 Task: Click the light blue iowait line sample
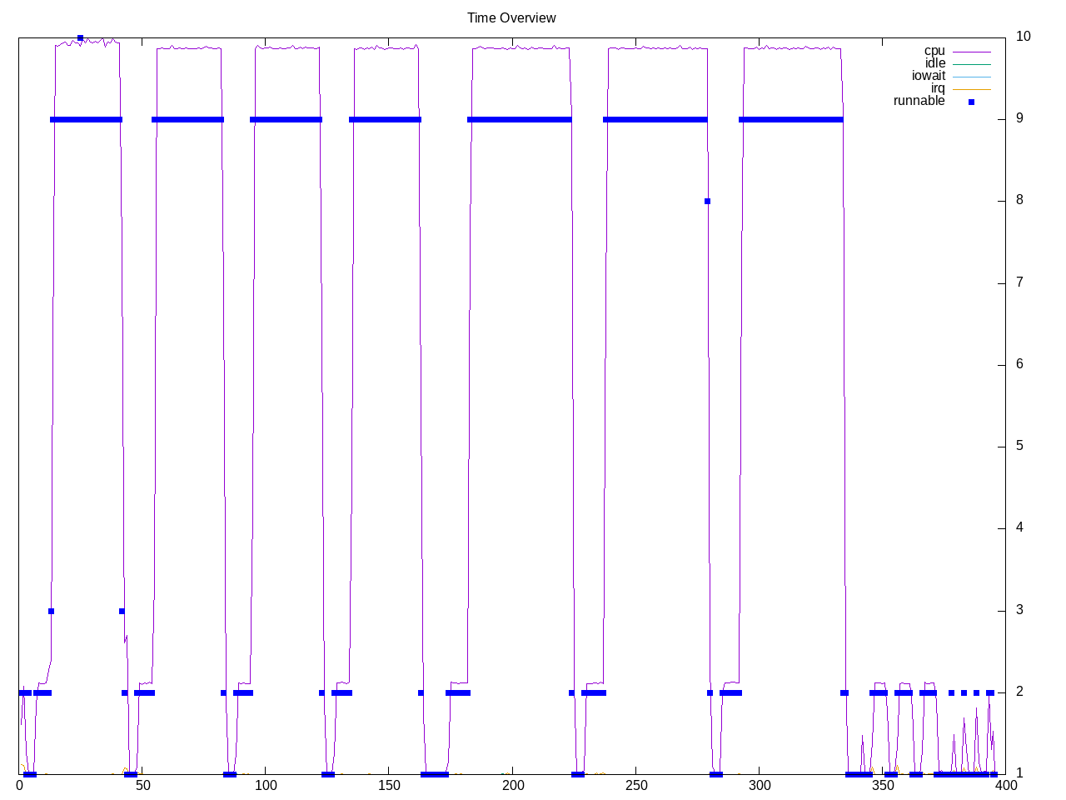click(x=971, y=77)
